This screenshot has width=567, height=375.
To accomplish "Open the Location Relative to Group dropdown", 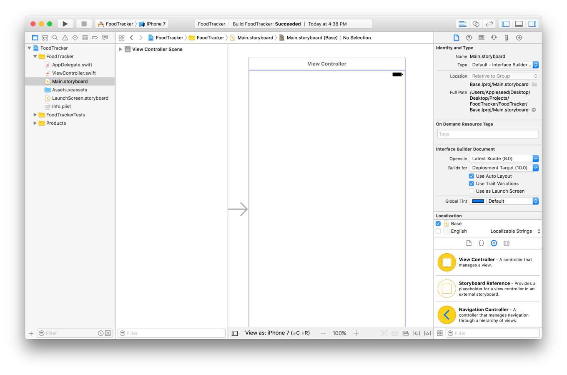I will [x=504, y=76].
